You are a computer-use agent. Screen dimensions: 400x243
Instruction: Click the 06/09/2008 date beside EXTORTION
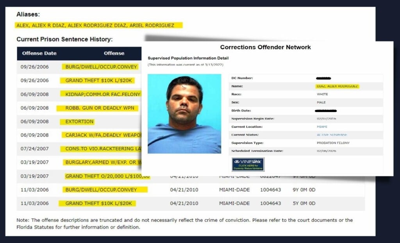pos(35,121)
